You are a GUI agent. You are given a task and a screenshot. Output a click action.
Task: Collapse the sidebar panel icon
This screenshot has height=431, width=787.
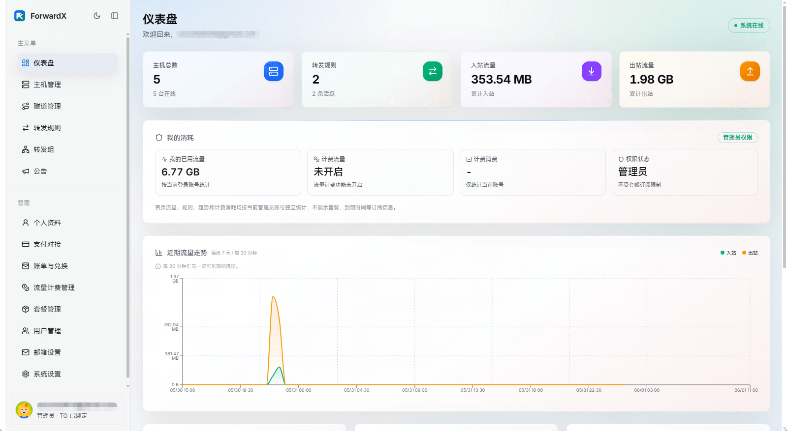tap(115, 16)
